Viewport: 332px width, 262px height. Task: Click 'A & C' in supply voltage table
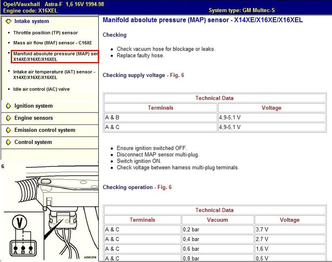160,127
